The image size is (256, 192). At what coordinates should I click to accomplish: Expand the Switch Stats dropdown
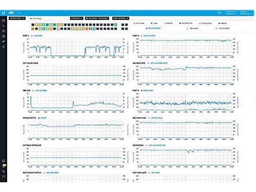[18, 18]
